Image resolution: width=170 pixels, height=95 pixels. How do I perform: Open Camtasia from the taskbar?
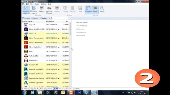71,93
